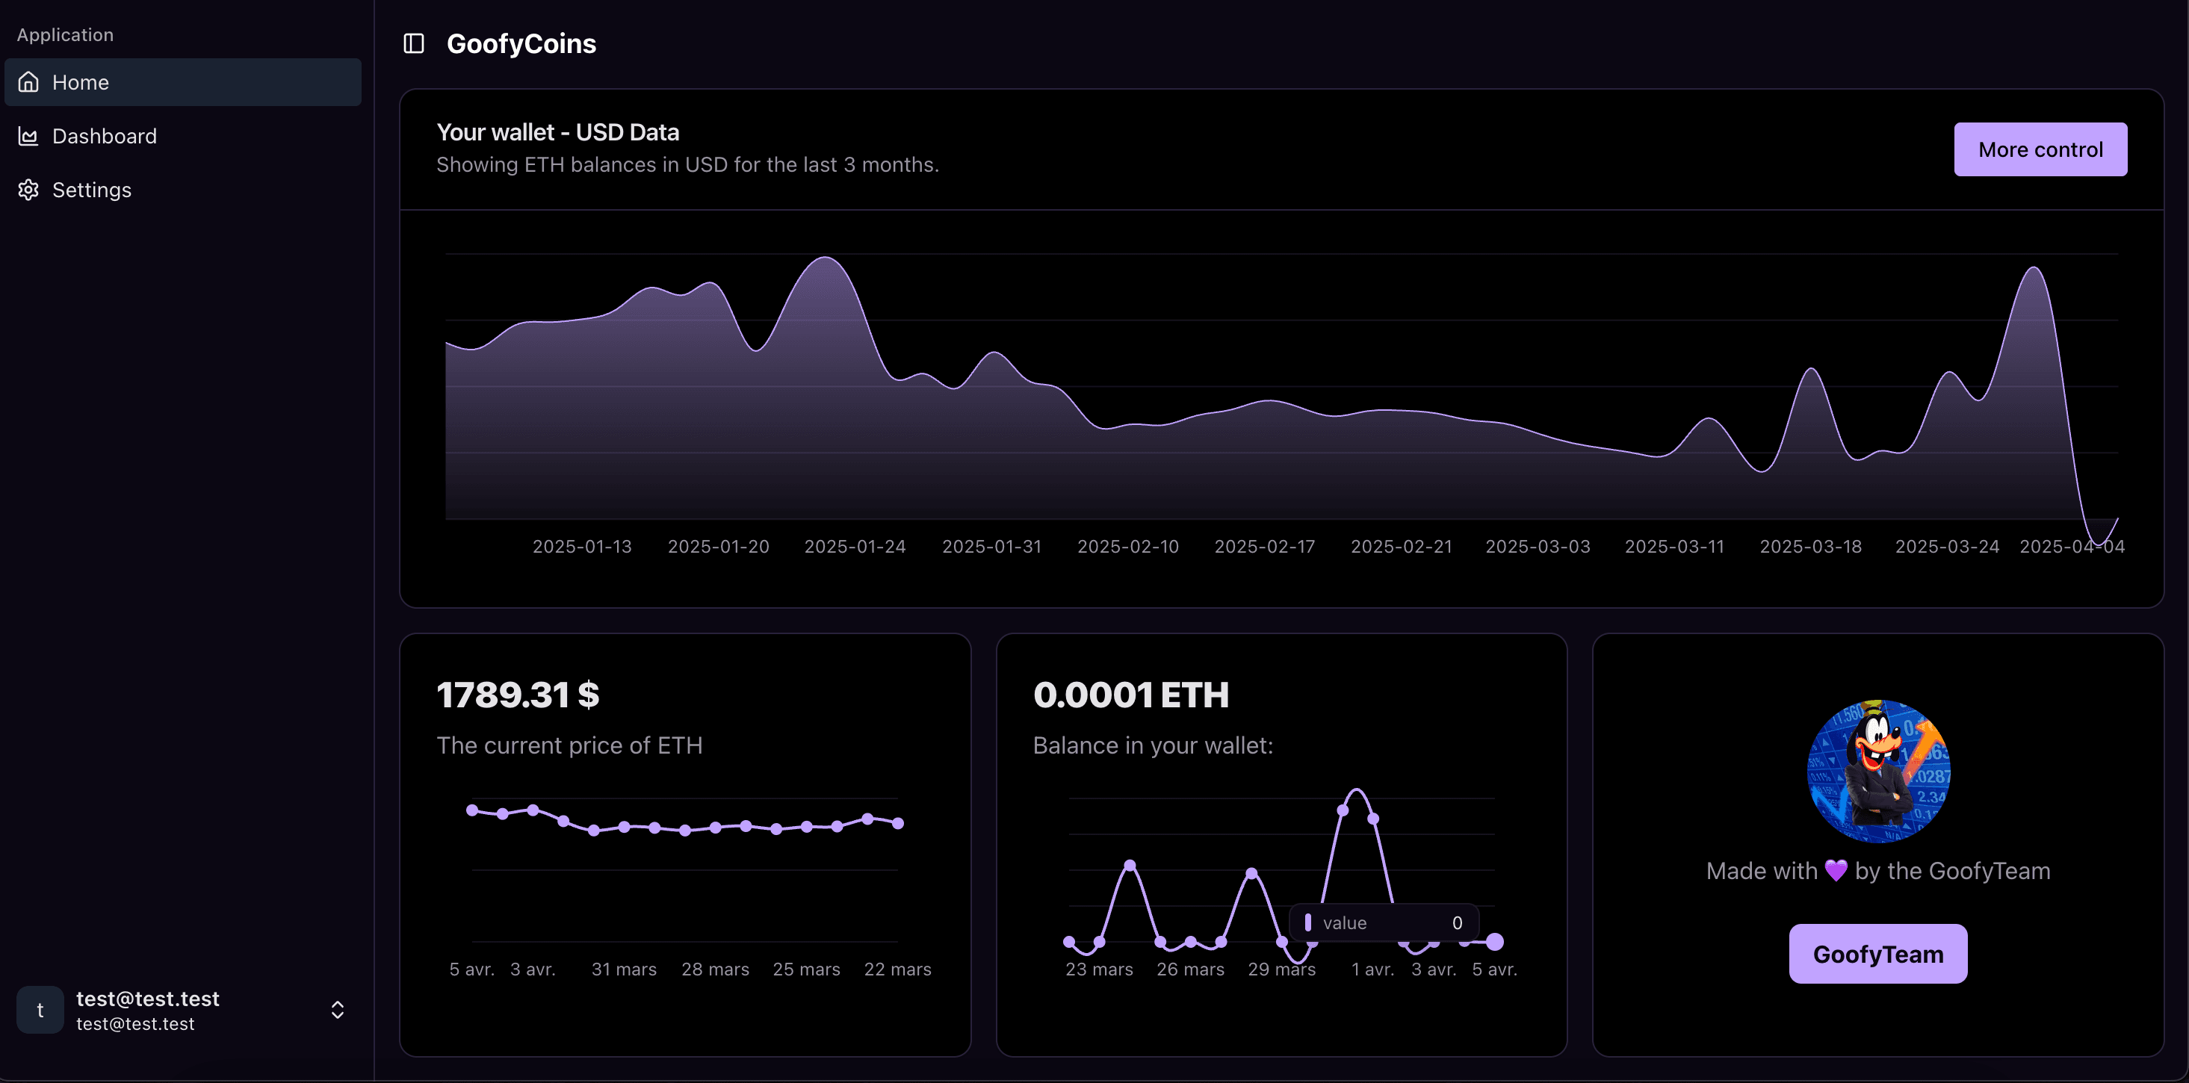
Task: Click the GoofyTeam button
Action: 1878,954
